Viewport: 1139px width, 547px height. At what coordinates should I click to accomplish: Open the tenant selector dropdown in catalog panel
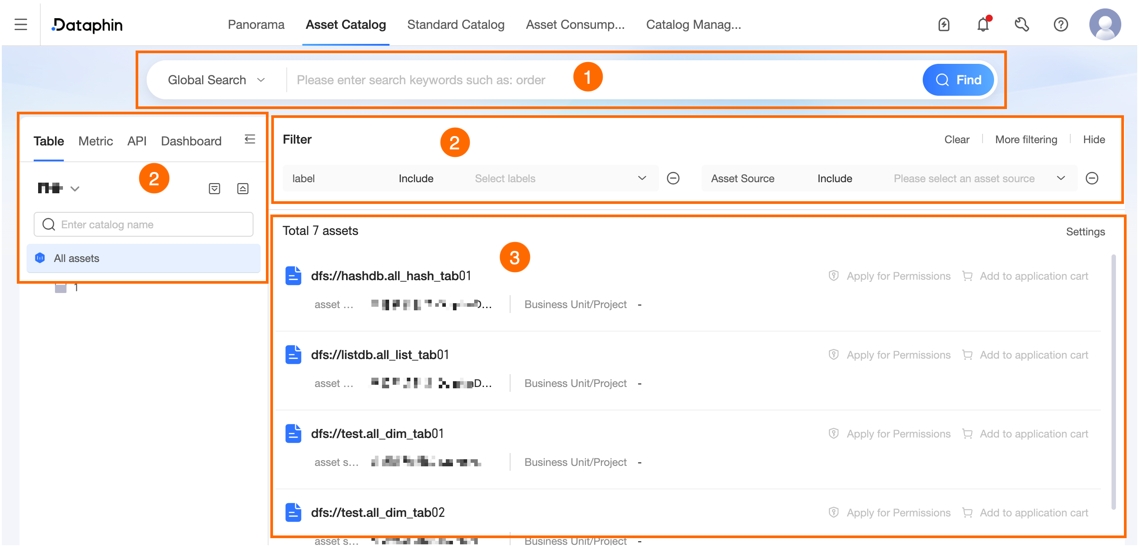coord(59,188)
